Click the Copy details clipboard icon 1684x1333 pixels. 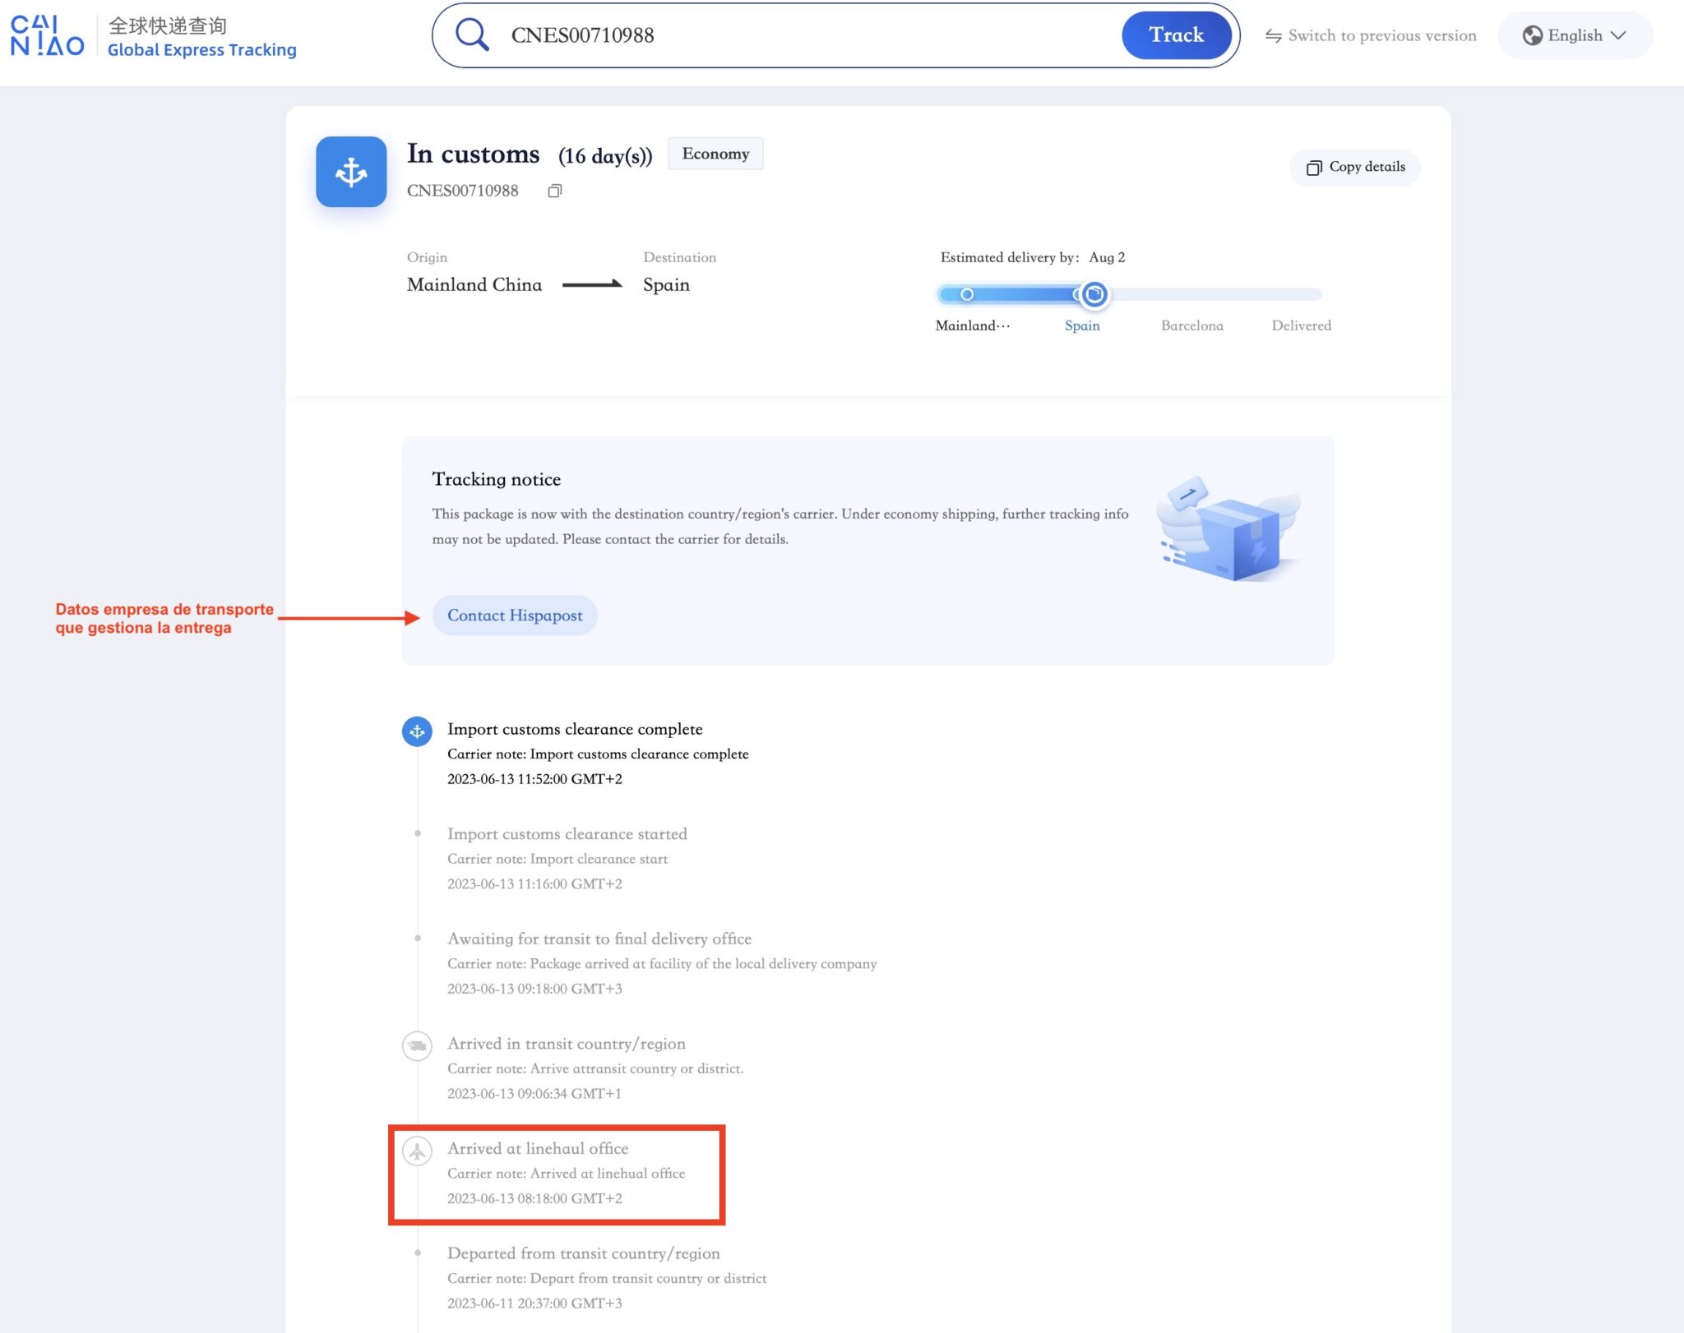click(x=1312, y=167)
